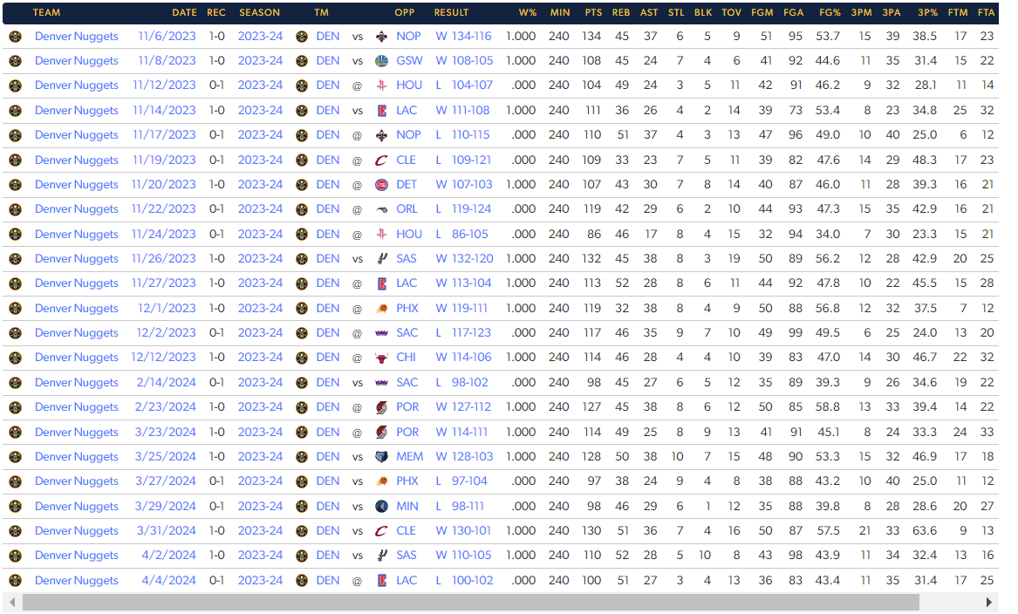This screenshot has height=614, width=1018.
Task: Click the Nuggets logo beside DEN in the 11/8/2023 row
Action: [x=301, y=61]
